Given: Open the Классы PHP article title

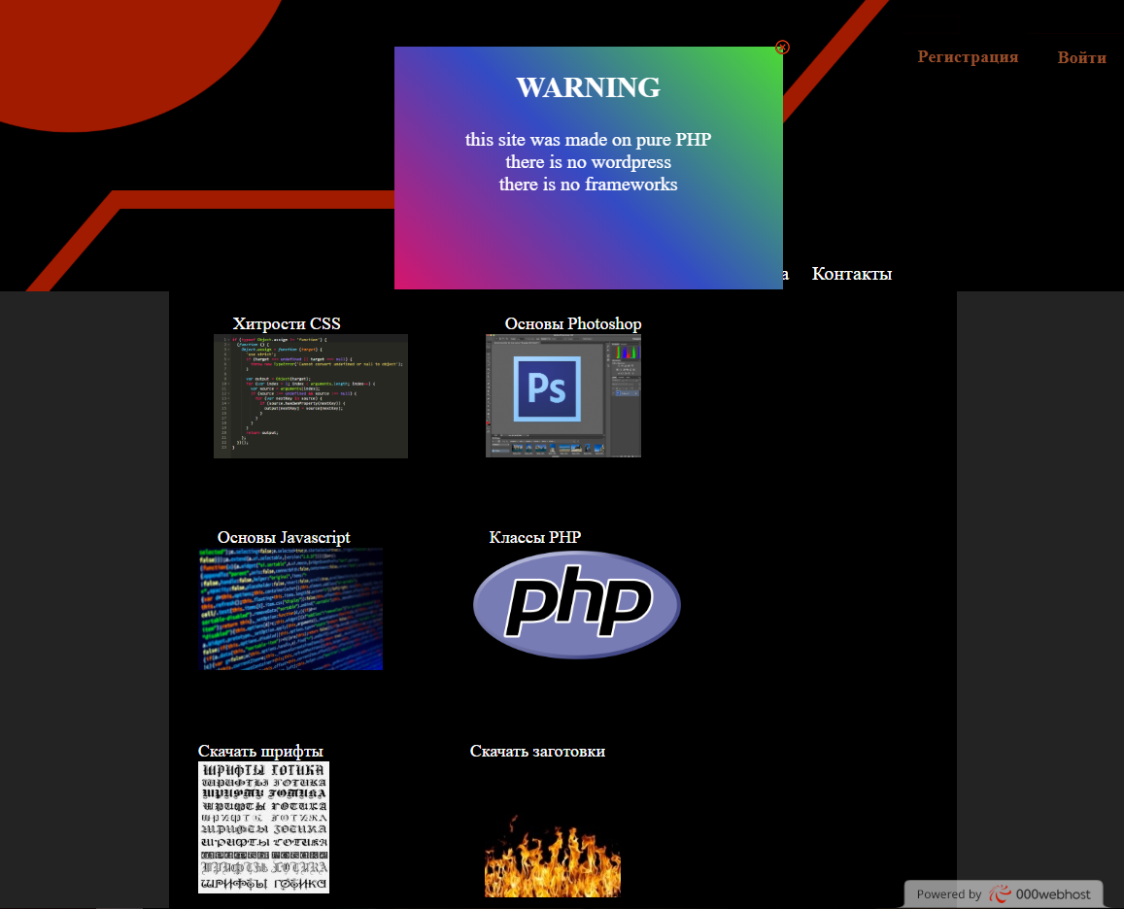Looking at the screenshot, I should pyautogui.click(x=534, y=538).
